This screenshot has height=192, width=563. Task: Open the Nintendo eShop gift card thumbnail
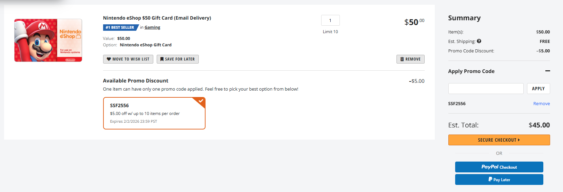pos(48,40)
